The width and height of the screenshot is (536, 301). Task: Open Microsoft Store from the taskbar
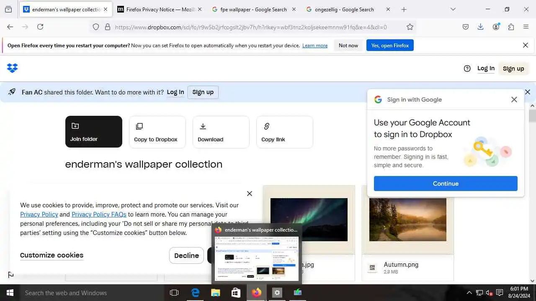236,293
